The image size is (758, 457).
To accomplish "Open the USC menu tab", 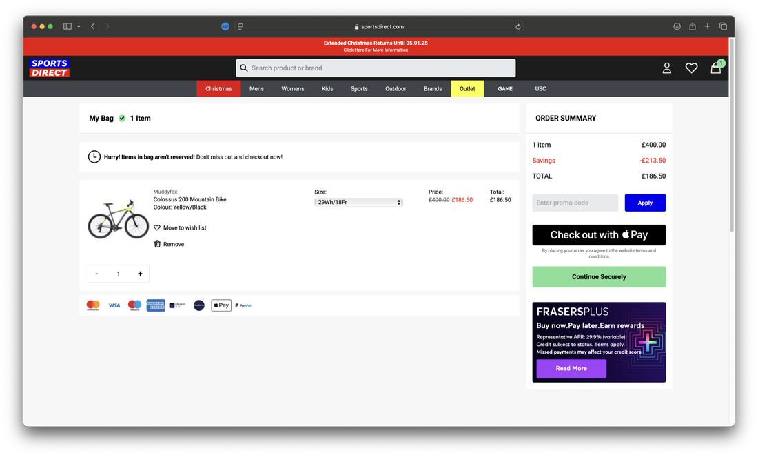I will tap(540, 88).
